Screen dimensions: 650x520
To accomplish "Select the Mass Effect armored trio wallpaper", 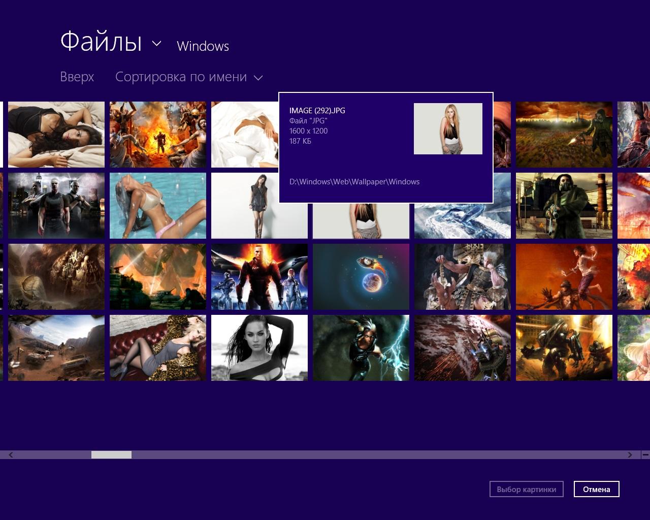I will click(x=259, y=277).
